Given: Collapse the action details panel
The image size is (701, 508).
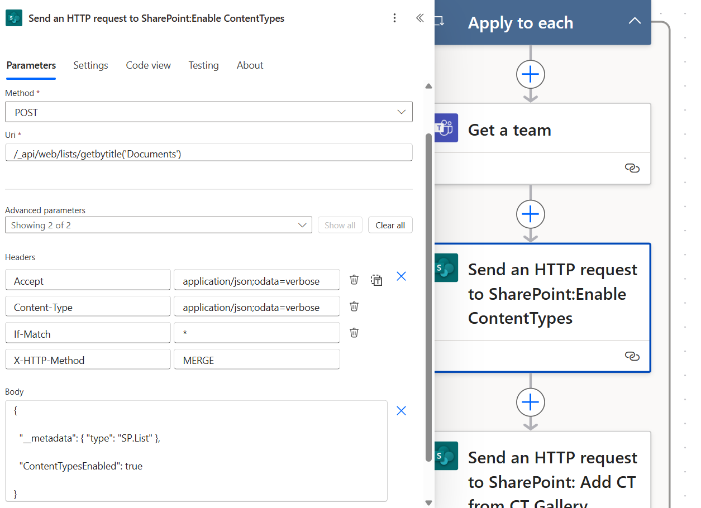Looking at the screenshot, I should click(x=420, y=18).
